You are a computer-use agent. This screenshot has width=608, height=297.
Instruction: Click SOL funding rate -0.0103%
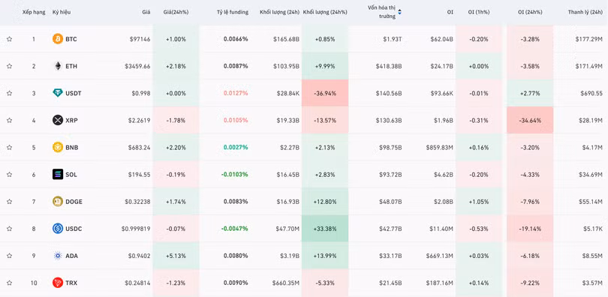coord(235,175)
